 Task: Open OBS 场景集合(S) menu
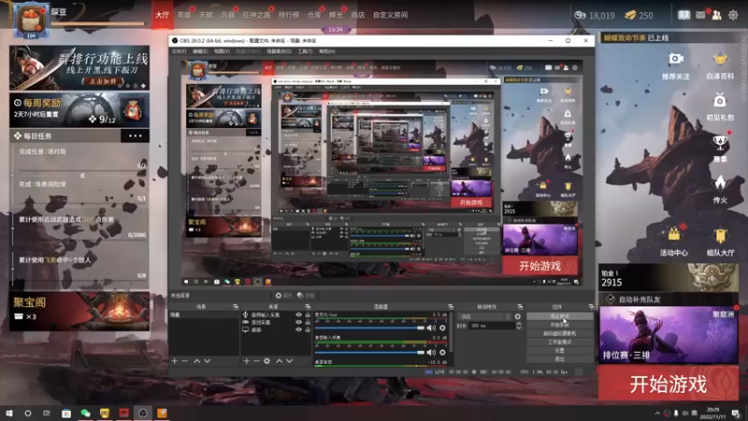pos(279,51)
